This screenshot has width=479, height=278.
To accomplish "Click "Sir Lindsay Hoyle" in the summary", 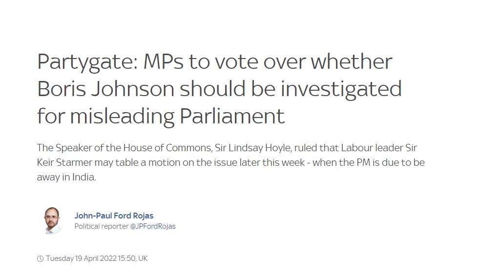I will (252, 148).
